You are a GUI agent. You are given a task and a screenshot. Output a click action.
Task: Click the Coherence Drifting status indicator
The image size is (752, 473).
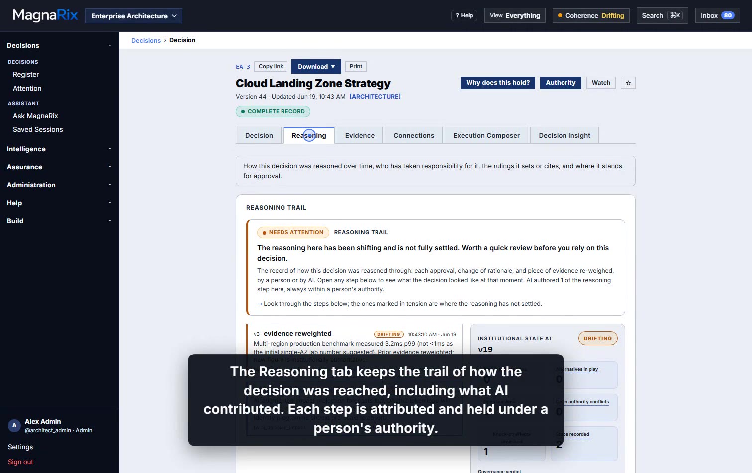(591, 15)
